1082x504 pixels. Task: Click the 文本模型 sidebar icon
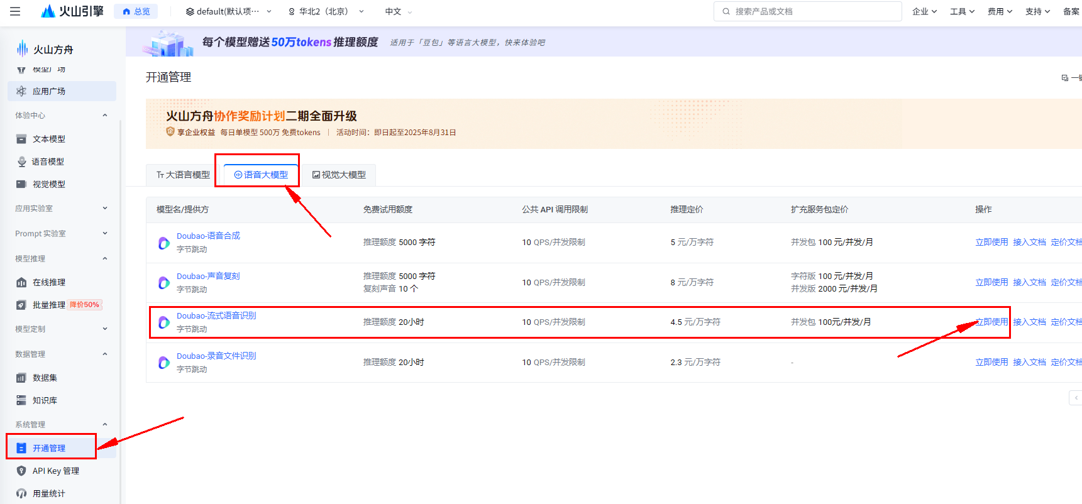pos(21,139)
